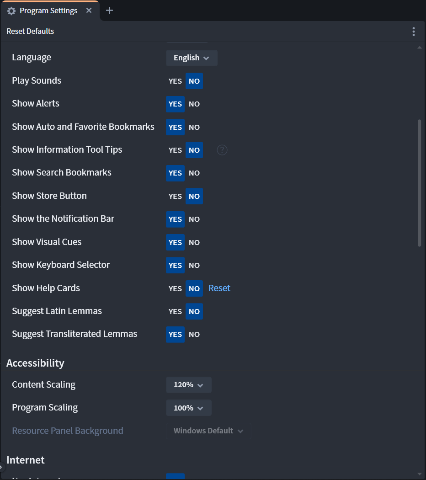426x480 pixels.
Task: Set Show Alerts to NO
Action: pyautogui.click(x=194, y=104)
